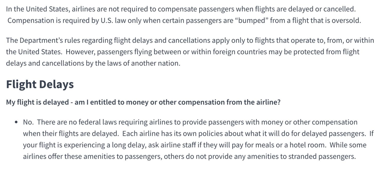
Task: Click the bullet point marker before "No."
Action: pos(16,122)
